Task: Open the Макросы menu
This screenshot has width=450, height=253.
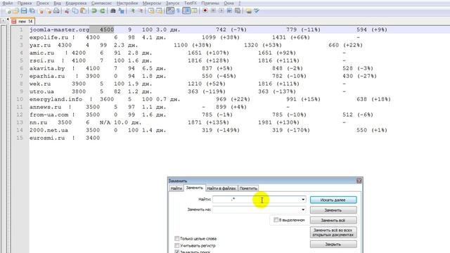Action: 152,3
